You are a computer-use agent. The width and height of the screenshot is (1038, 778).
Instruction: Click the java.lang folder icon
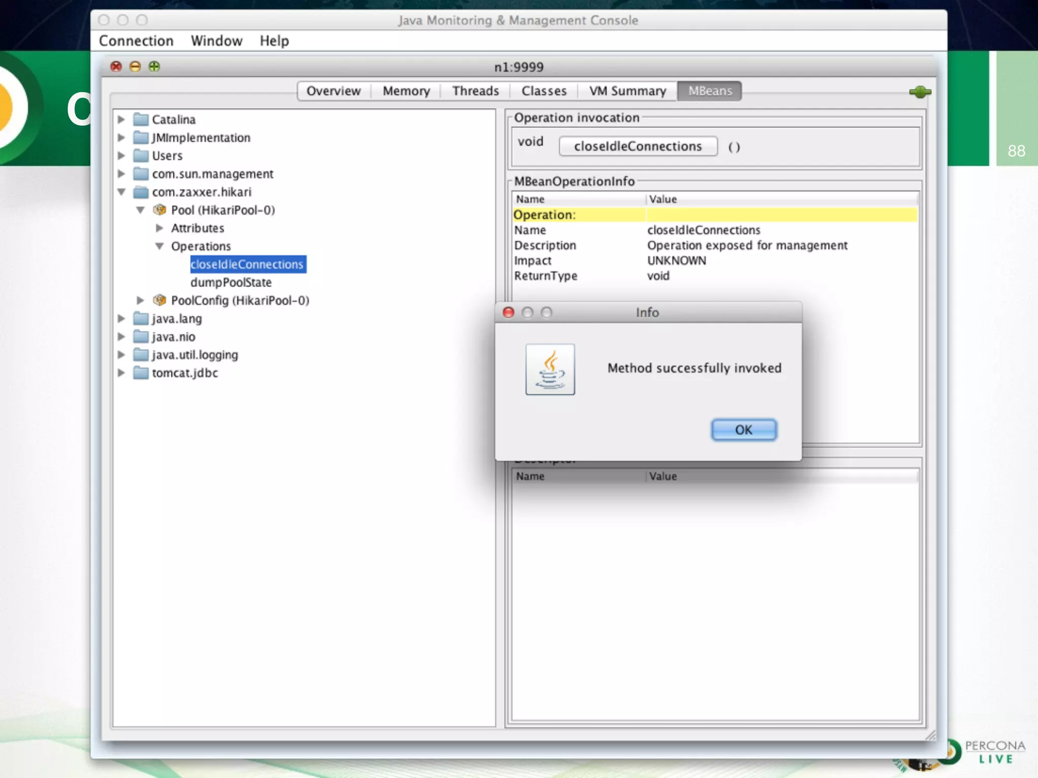(140, 319)
